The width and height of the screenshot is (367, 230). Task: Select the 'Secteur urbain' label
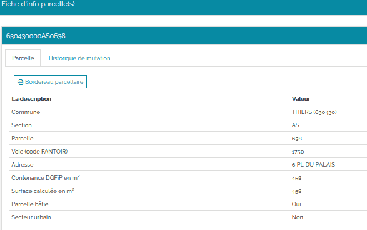pyautogui.click(x=31, y=217)
